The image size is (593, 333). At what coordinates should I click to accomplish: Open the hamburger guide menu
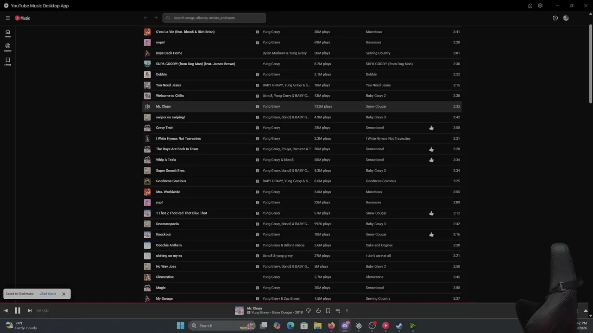8,18
